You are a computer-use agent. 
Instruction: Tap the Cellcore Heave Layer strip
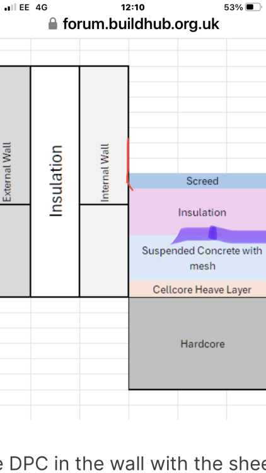197,289
